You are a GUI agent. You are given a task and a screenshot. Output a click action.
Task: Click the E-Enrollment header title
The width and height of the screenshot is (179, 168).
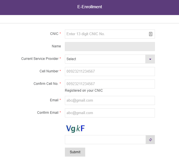point(89,7)
